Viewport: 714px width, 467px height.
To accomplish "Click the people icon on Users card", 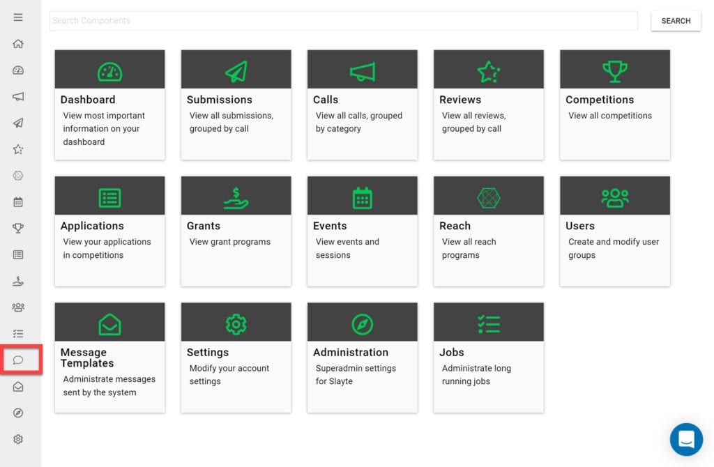I will (x=615, y=198).
